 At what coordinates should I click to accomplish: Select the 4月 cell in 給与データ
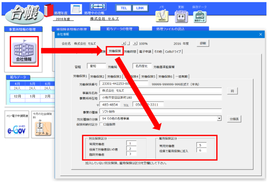(17, 83)
